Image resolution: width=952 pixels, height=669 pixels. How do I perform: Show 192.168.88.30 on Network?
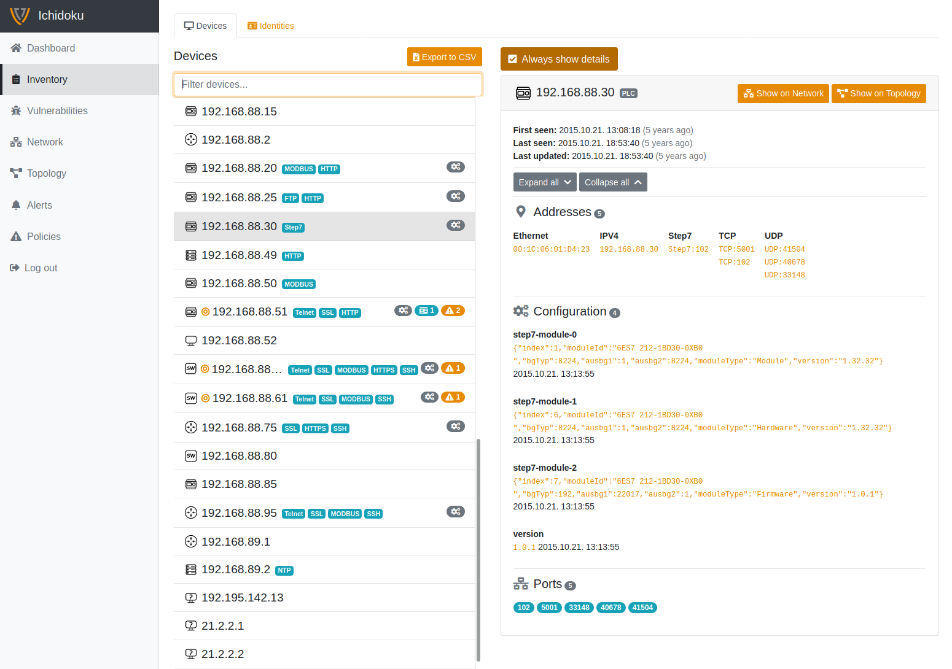tap(783, 93)
